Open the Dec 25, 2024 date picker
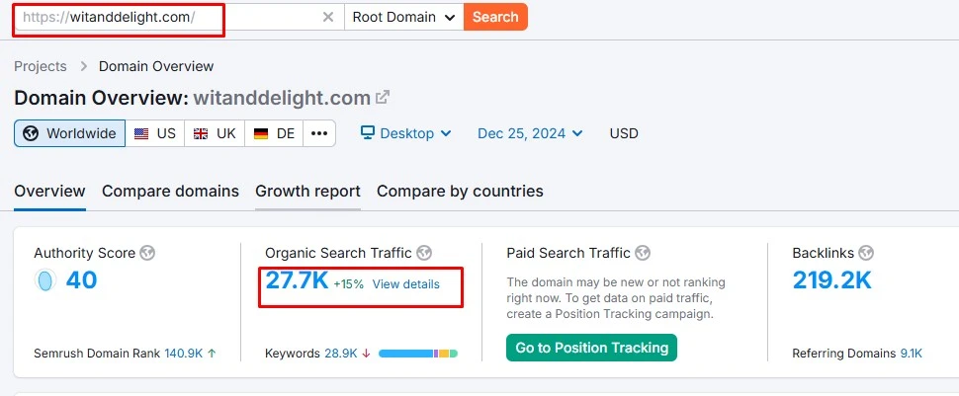Screen dimensions: 959x396 pyautogui.click(x=530, y=133)
